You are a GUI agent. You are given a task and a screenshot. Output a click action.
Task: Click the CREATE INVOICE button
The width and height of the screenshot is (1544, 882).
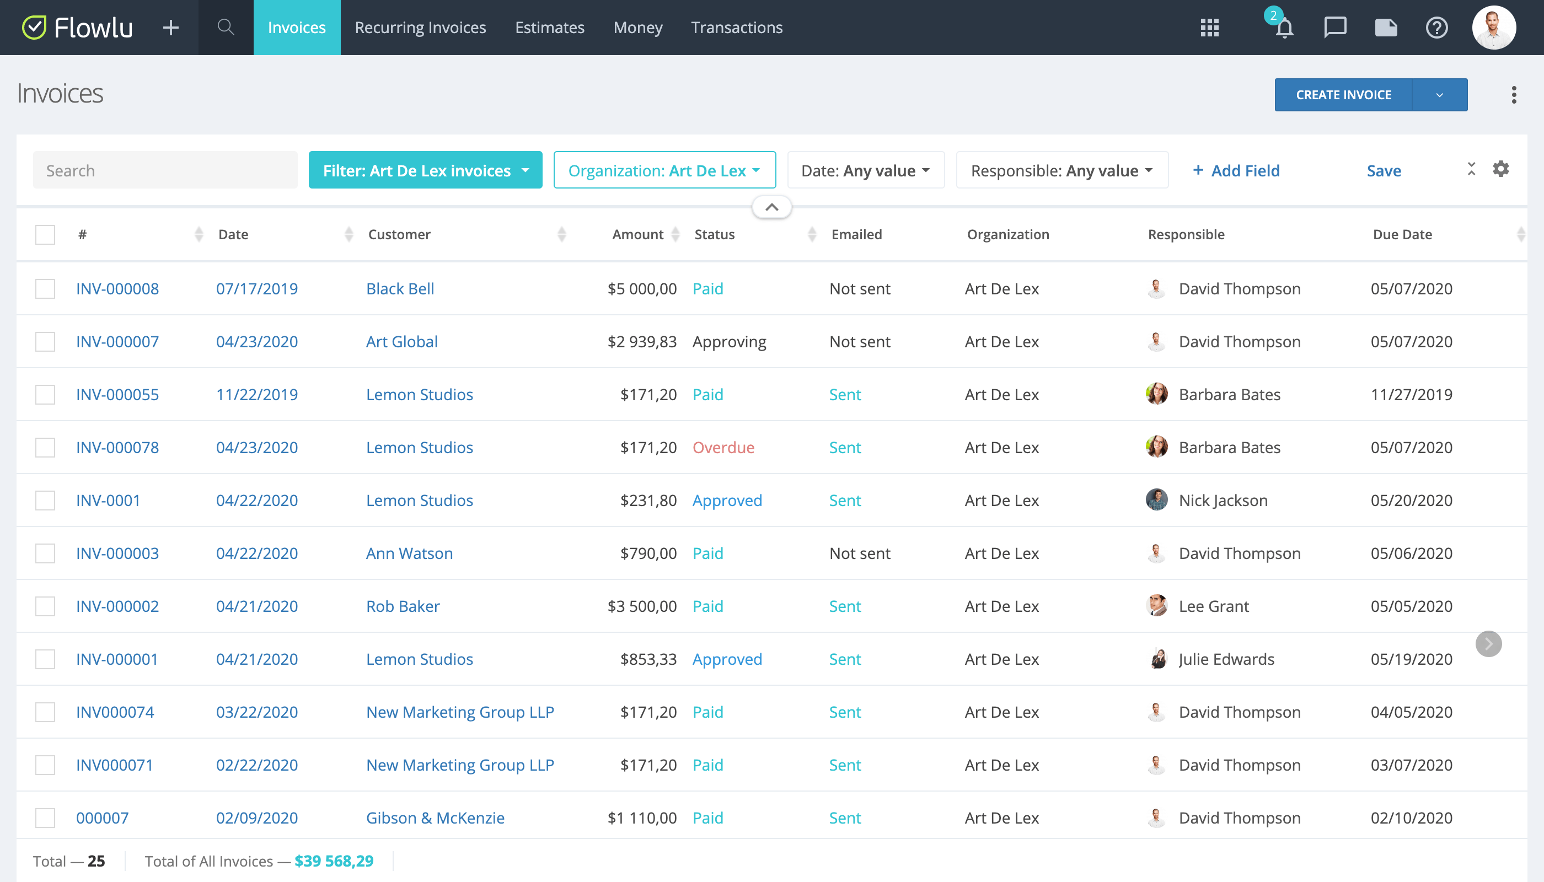click(x=1343, y=94)
